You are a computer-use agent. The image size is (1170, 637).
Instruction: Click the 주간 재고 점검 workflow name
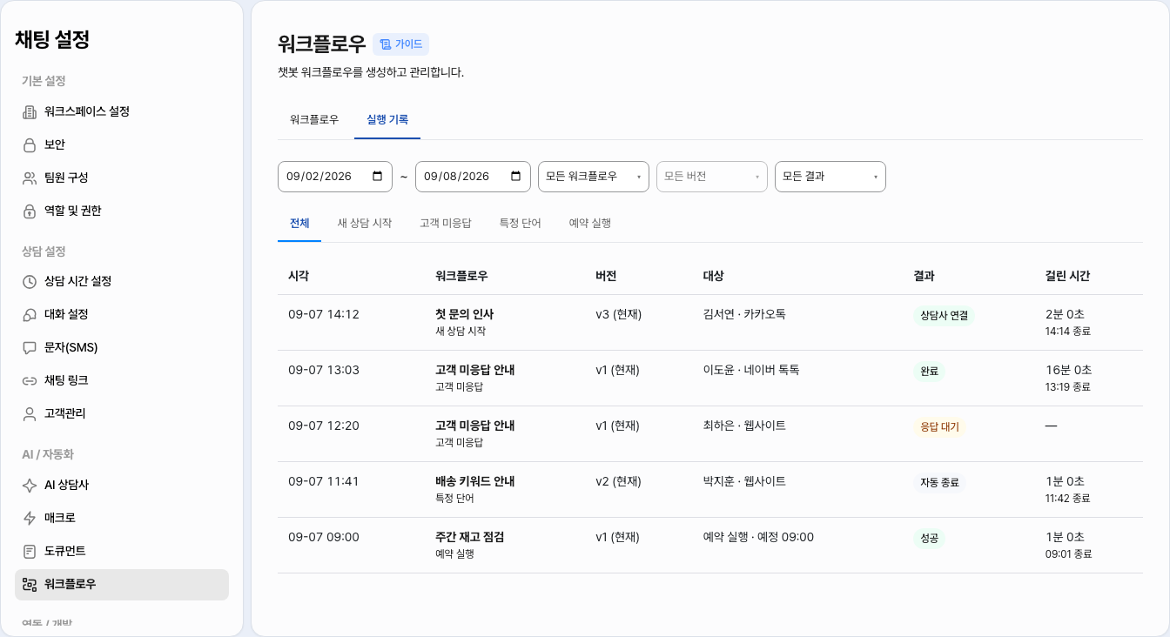pos(470,537)
